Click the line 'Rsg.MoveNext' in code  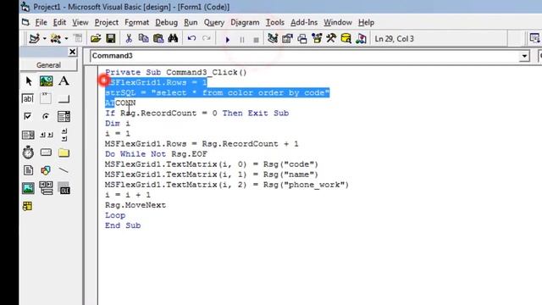(135, 205)
